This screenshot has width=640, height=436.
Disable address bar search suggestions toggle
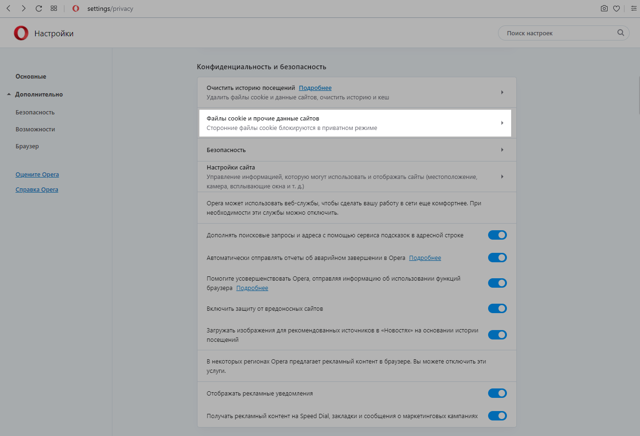(x=497, y=235)
